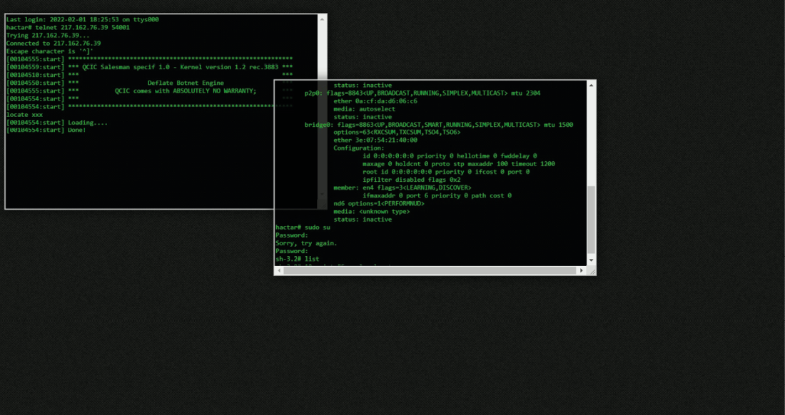Click scroll-down arrow in the ifconfig terminal
The height and width of the screenshot is (415, 785).
coord(591,261)
